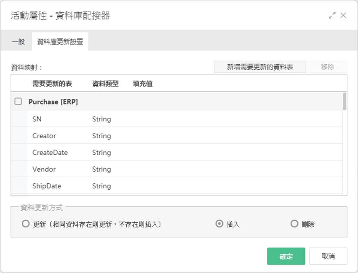Click the 填充值 column header
The image size is (358, 273).
click(x=143, y=84)
